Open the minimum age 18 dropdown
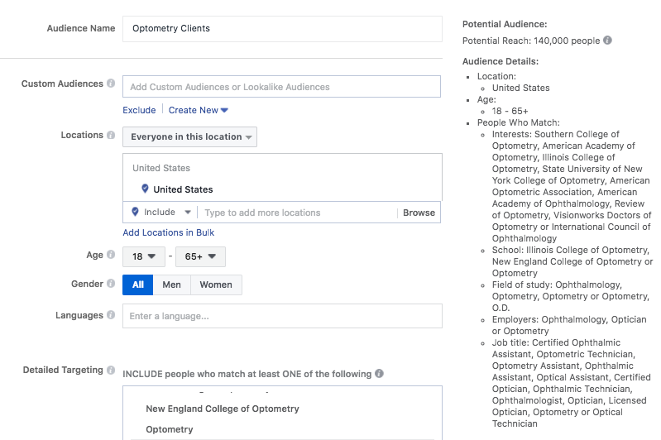This screenshot has width=661, height=440. tap(144, 256)
